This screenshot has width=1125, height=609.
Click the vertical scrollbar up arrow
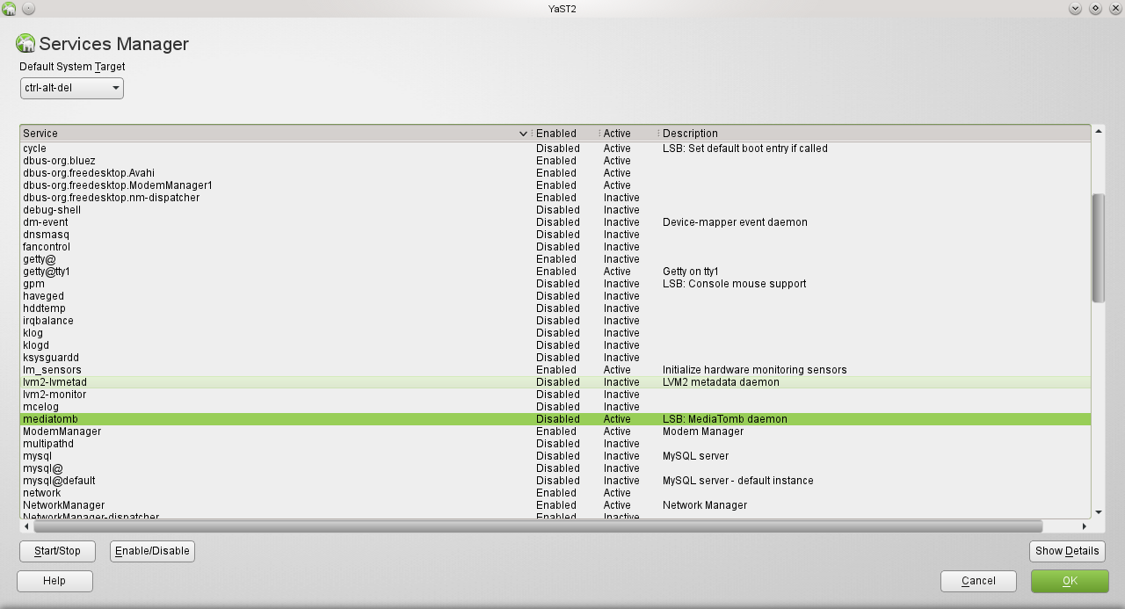pos(1098,132)
